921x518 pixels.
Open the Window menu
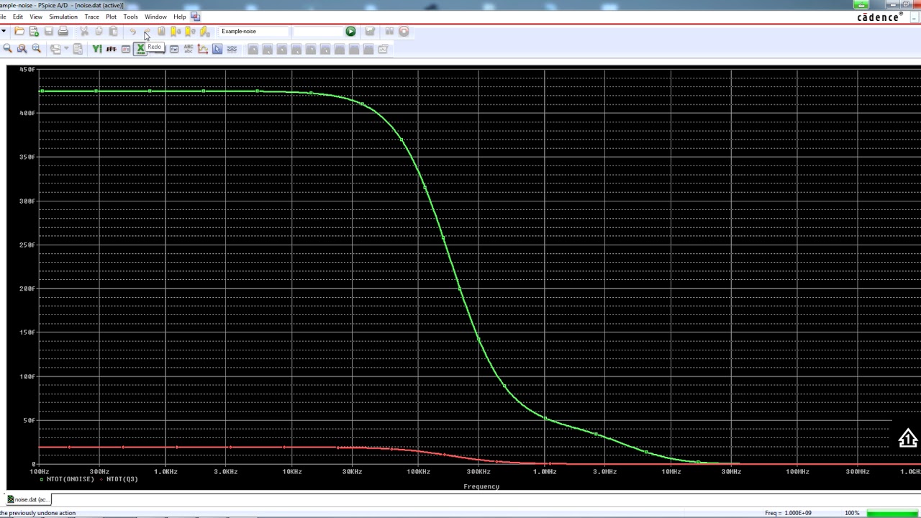click(x=155, y=17)
